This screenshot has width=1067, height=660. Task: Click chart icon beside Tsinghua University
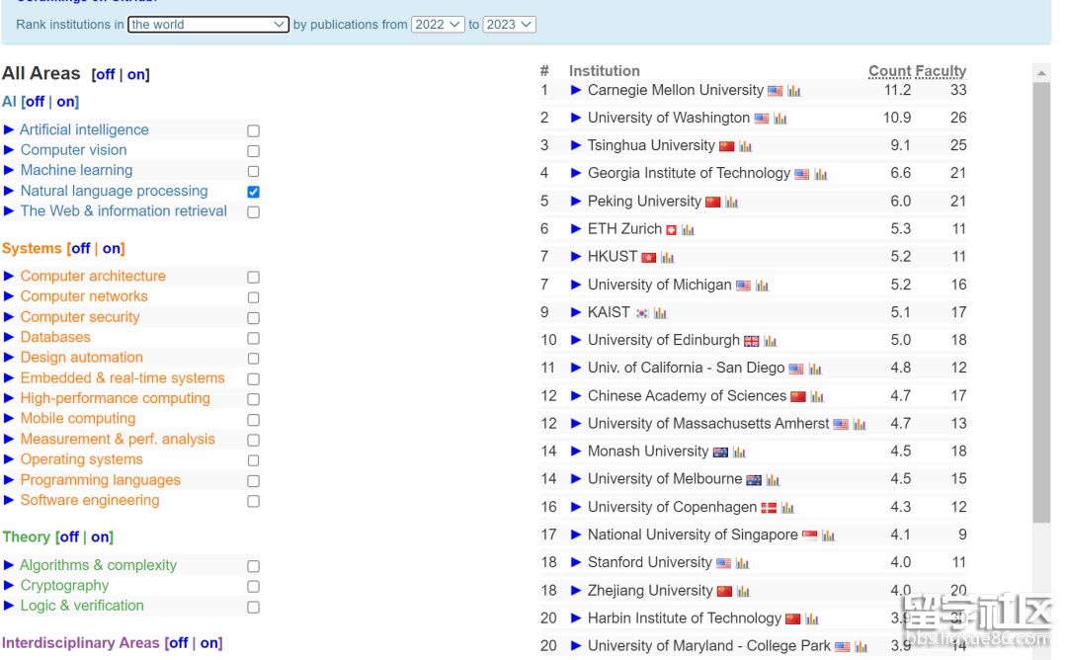pyautogui.click(x=745, y=146)
